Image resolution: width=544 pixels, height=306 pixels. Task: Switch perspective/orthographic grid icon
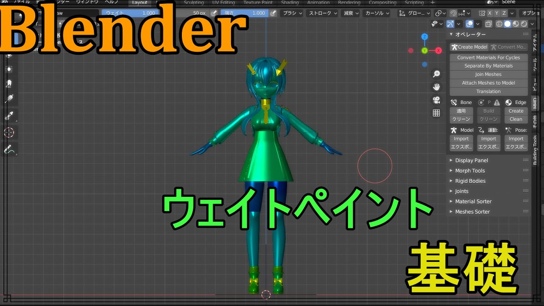(x=436, y=113)
